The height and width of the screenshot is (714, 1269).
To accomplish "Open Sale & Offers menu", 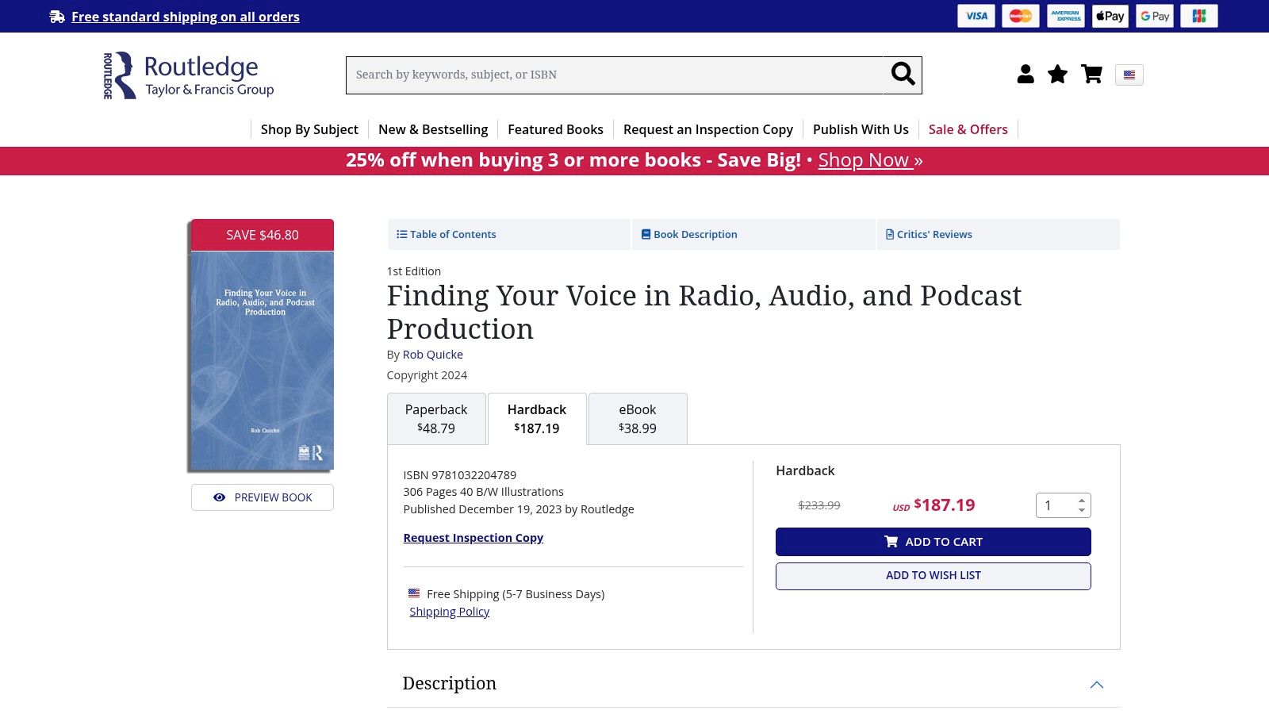I will click(x=968, y=129).
